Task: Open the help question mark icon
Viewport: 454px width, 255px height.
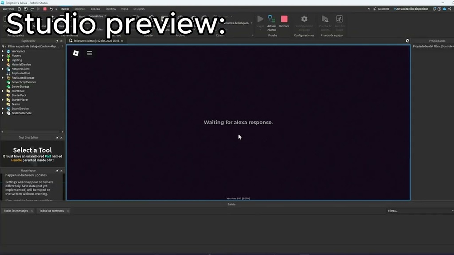Action: click(x=439, y=9)
